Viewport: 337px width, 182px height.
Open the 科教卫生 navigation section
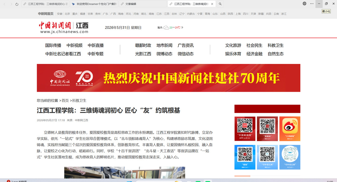pyautogui.click(x=275, y=45)
